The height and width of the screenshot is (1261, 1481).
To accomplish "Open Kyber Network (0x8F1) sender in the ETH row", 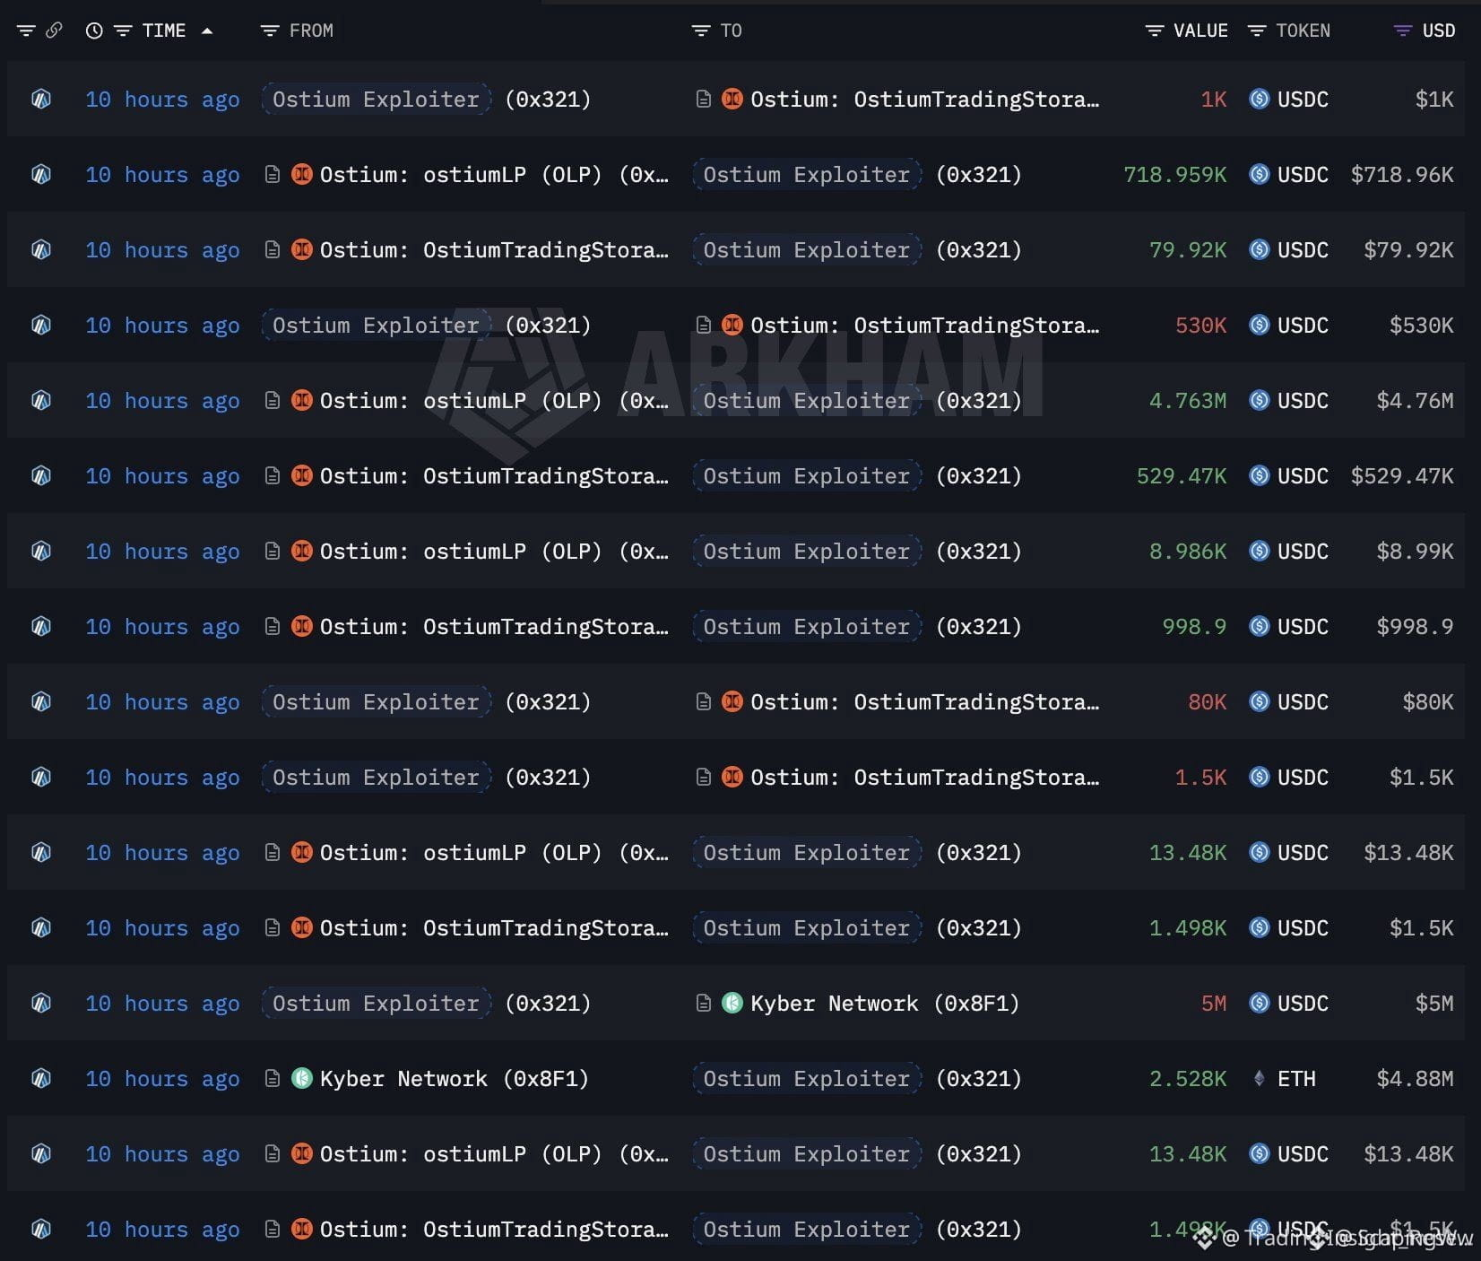I will [455, 1078].
